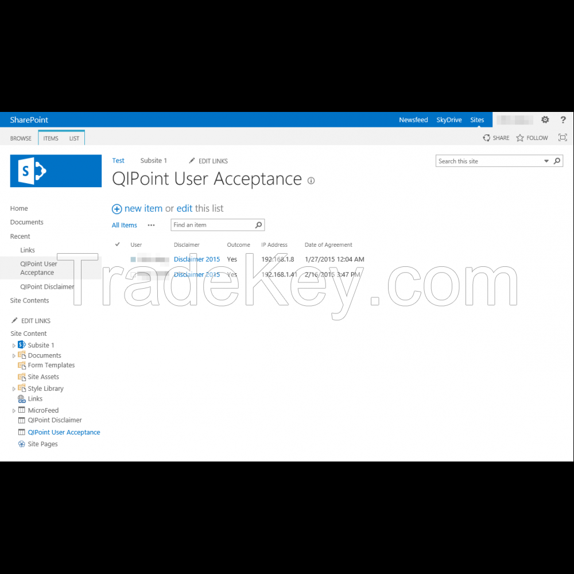Sort by Date of Agreement column header
Viewport: 574px width, 574px height.
pos(328,245)
